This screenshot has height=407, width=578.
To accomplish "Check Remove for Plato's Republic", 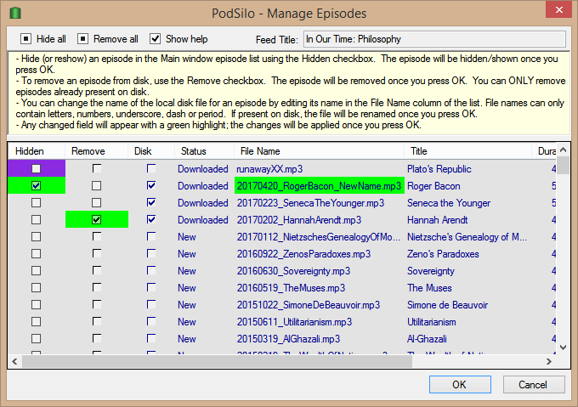I will tap(97, 169).
